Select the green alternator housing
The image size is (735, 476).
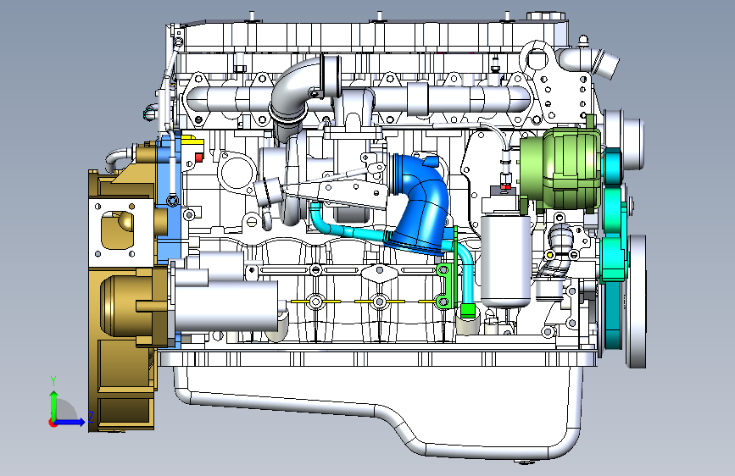(560, 167)
